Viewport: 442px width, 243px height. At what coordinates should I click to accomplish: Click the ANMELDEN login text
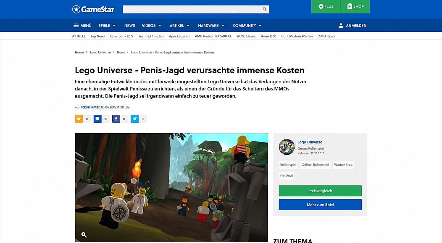click(356, 25)
